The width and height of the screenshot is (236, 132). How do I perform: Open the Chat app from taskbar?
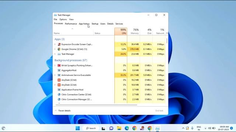[111, 128]
